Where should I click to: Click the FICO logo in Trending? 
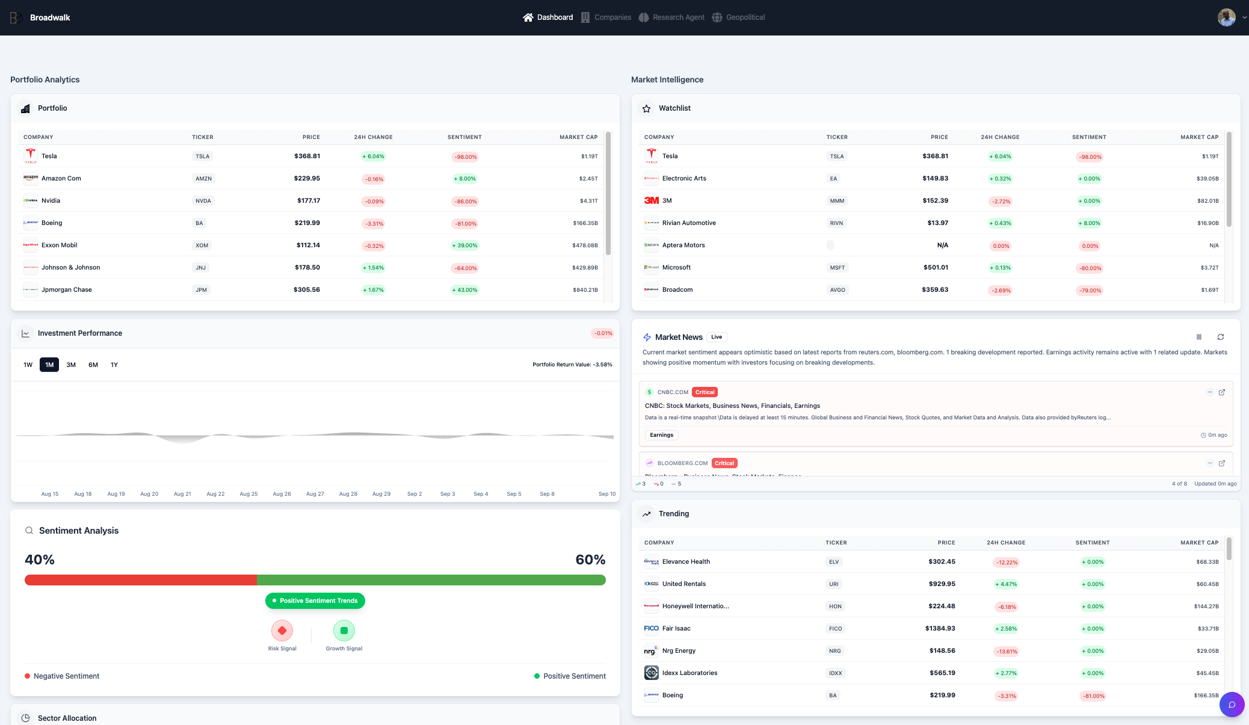(652, 629)
